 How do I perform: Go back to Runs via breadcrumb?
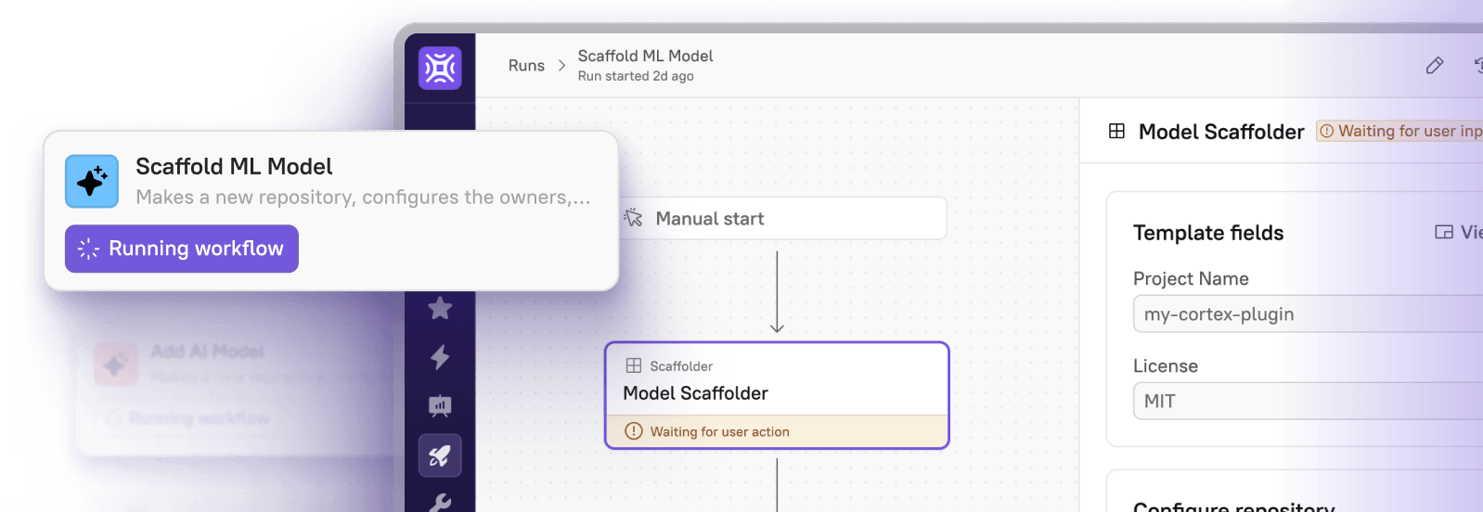[x=526, y=66]
